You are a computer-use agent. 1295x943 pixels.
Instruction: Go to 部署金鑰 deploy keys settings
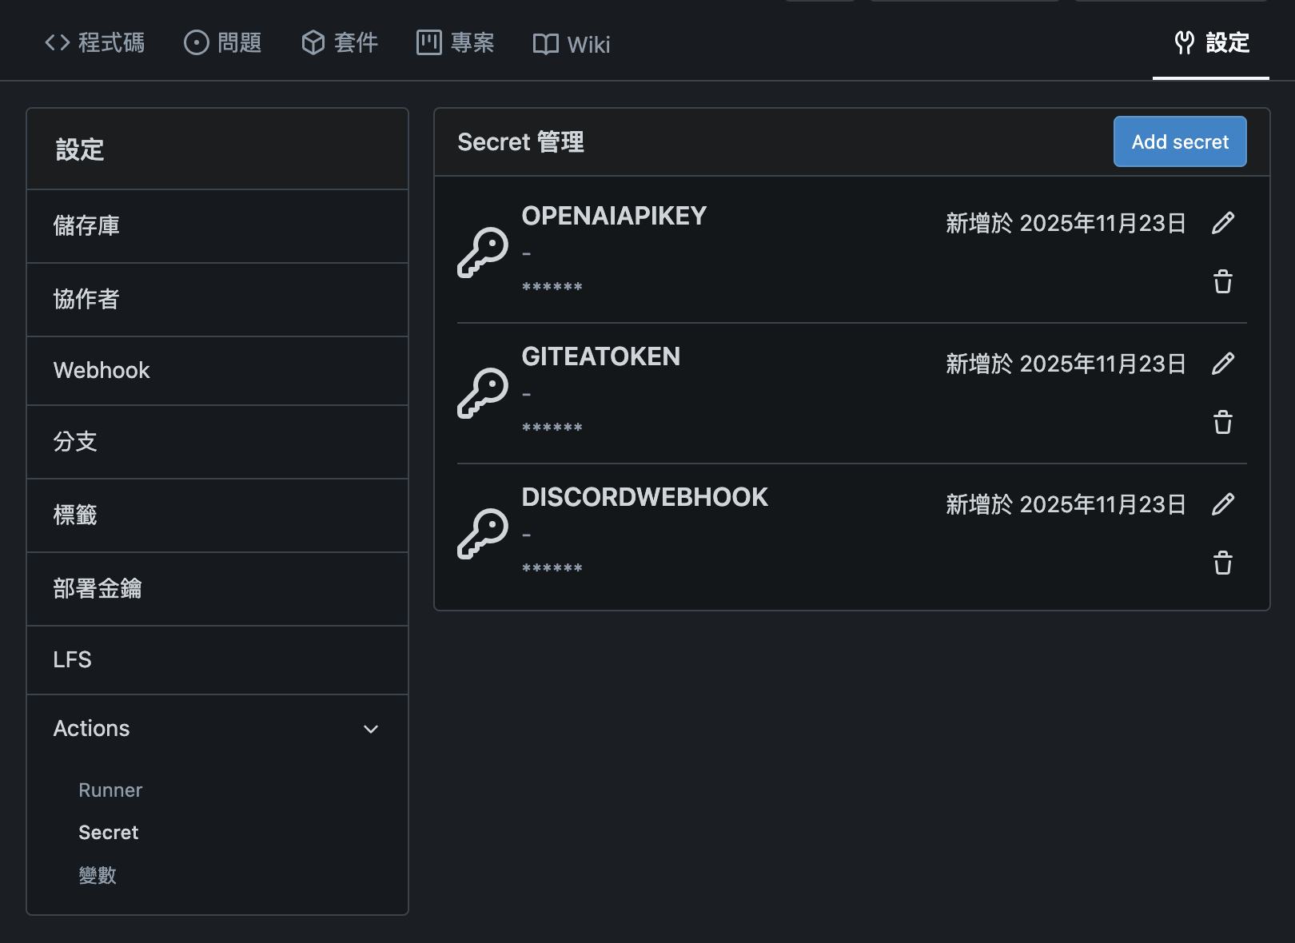point(97,589)
